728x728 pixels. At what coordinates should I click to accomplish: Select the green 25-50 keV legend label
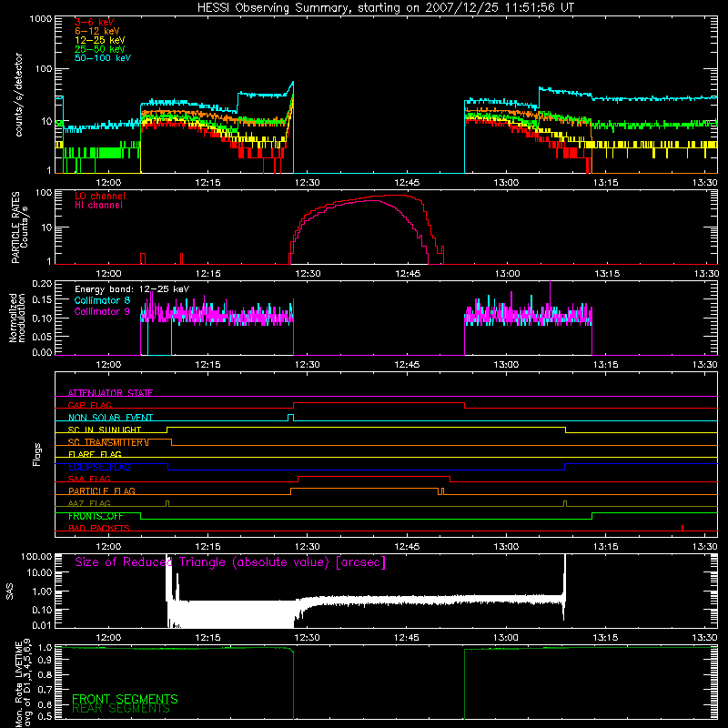(100, 49)
